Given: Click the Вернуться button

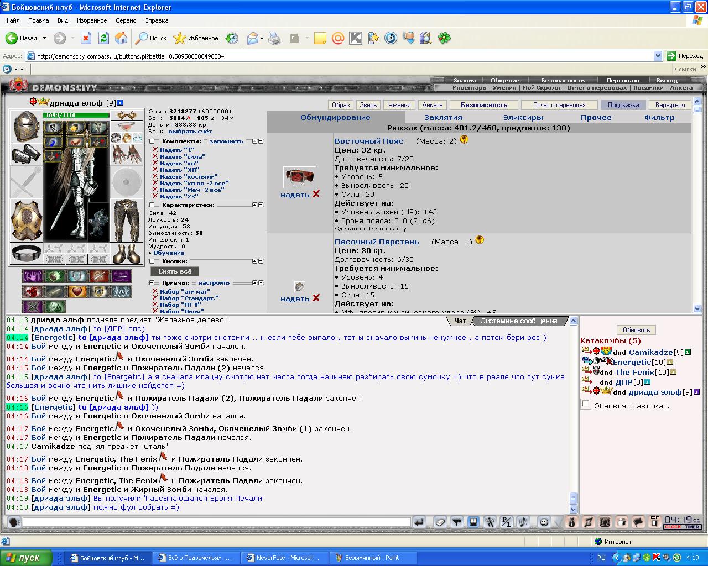Looking at the screenshot, I should 670,105.
